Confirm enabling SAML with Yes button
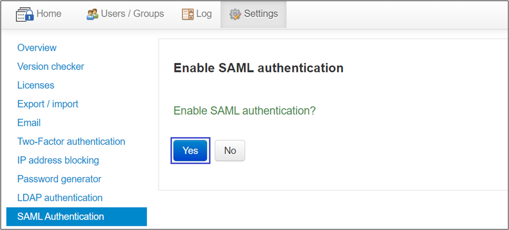Image resolution: width=509 pixels, height=230 pixels. click(x=190, y=151)
